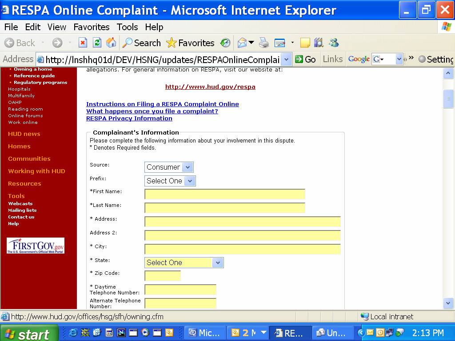455x341 pixels.
Task: Open the File menu
Action: pyautogui.click(x=11, y=27)
